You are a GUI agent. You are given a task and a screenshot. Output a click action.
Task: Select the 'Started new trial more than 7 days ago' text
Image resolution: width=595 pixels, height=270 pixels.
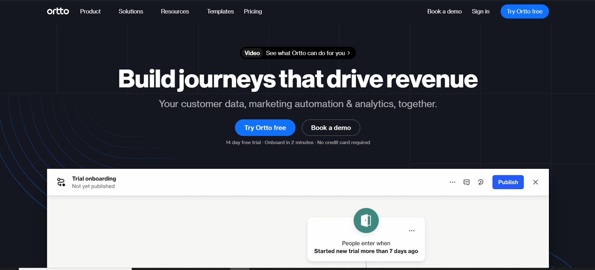[366, 251]
